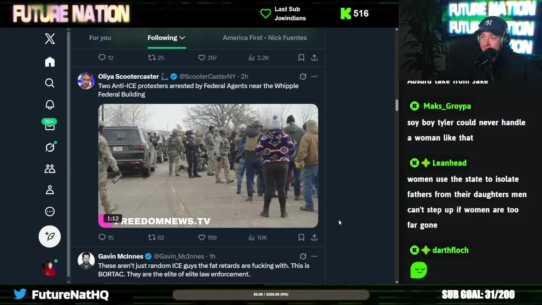Share the top post with 297 likes
This screenshot has height=305, width=542.
[314, 58]
